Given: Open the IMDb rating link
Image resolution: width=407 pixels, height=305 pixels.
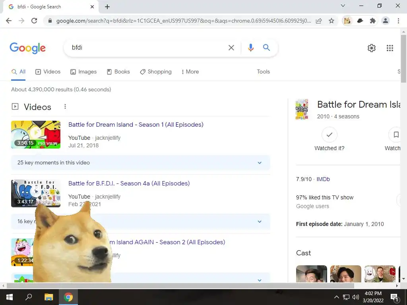Looking at the screenshot, I should 323,179.
